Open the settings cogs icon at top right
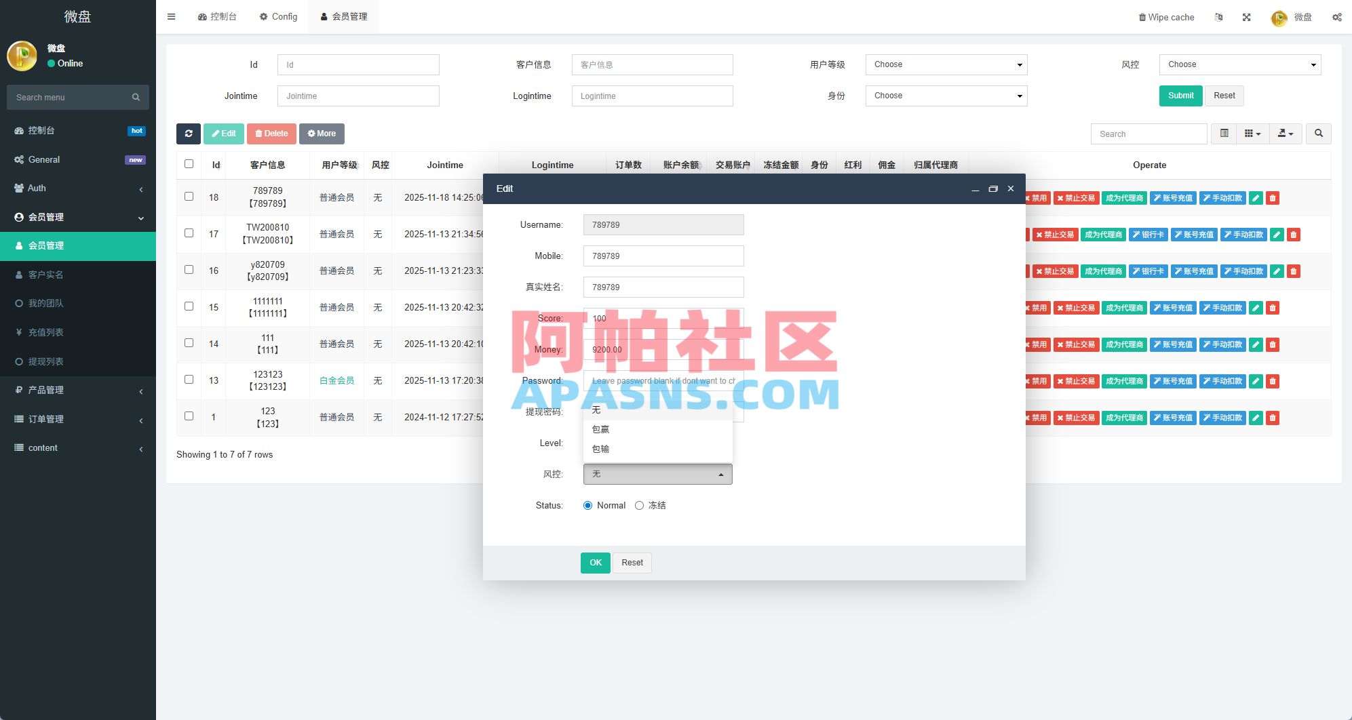The height and width of the screenshot is (720, 1352). (1337, 18)
